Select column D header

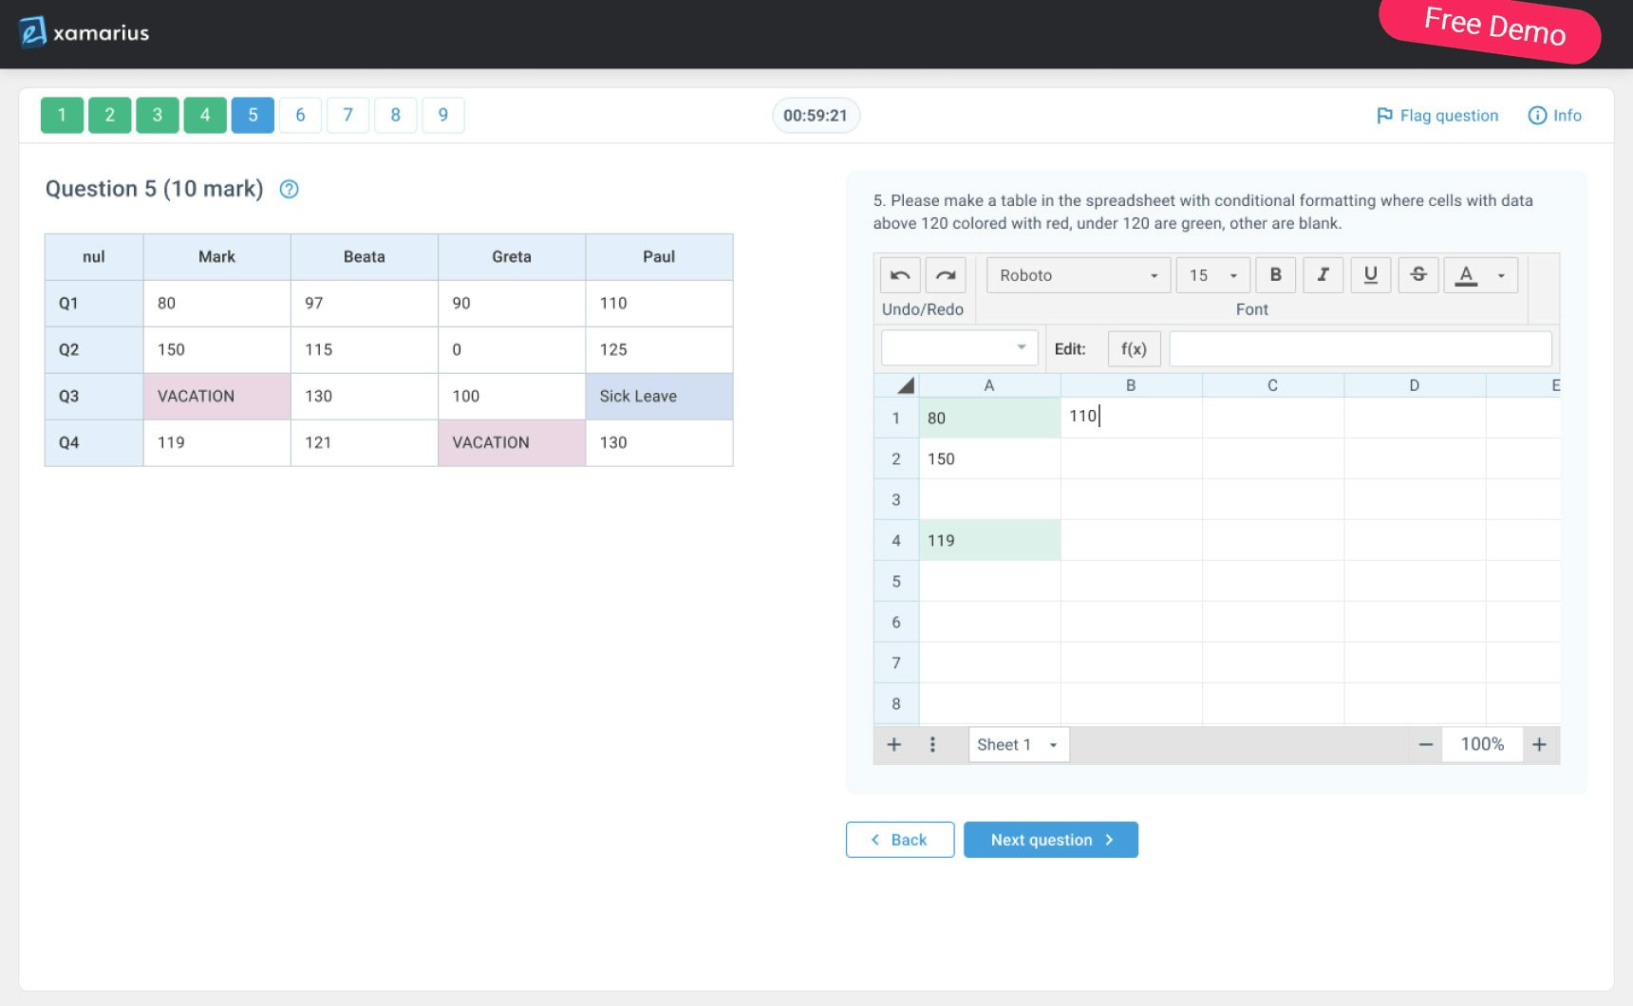tap(1415, 385)
